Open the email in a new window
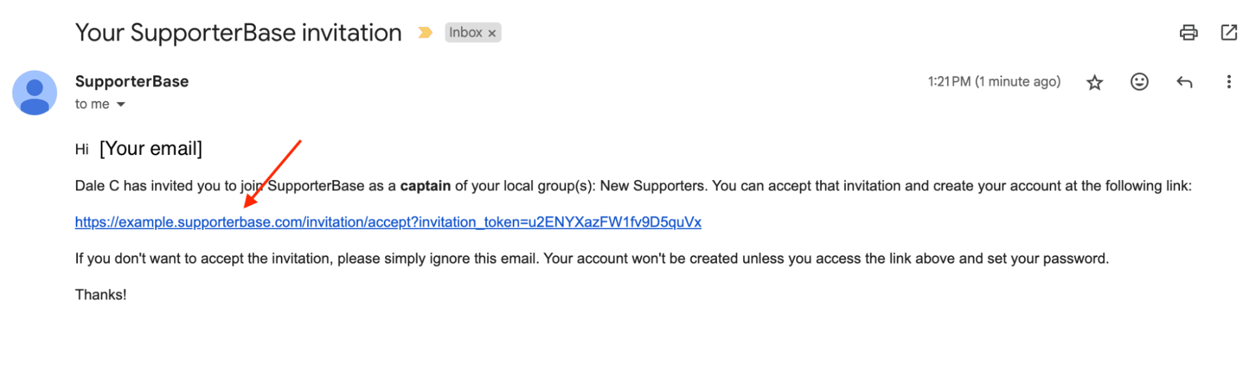The height and width of the screenshot is (369, 1256). pyautogui.click(x=1228, y=33)
